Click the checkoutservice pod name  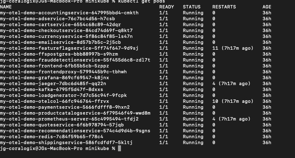66,30
